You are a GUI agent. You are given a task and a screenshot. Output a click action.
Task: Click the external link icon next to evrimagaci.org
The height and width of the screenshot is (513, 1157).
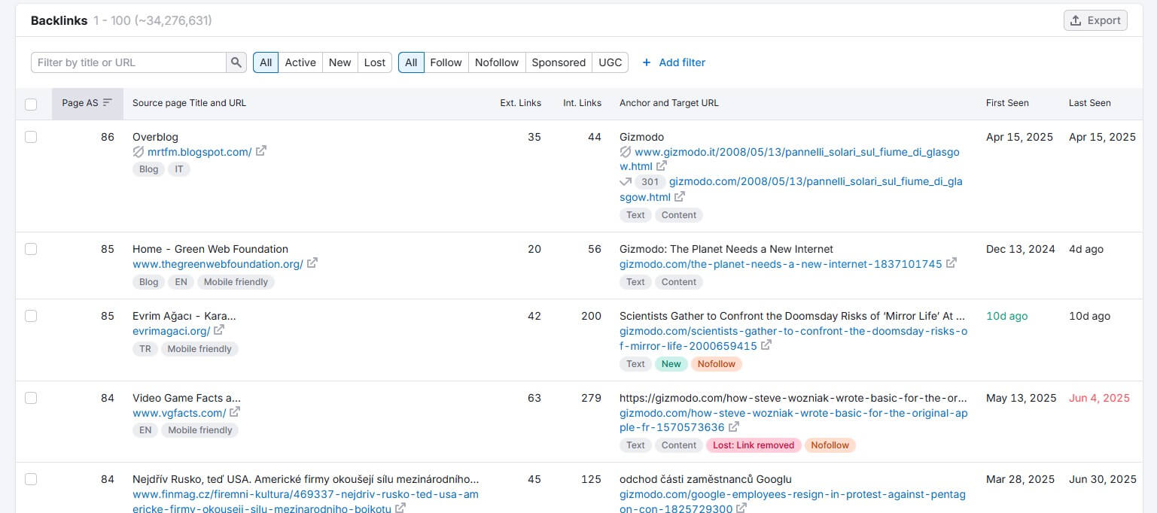(218, 330)
